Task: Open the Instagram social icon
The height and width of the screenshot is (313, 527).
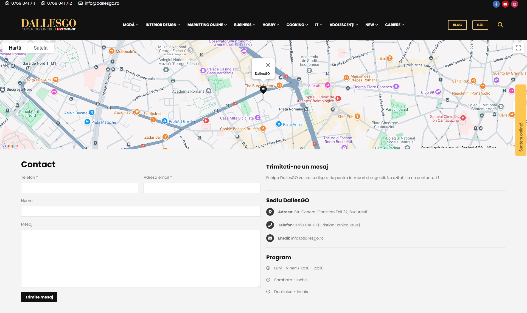Action: coord(515,4)
